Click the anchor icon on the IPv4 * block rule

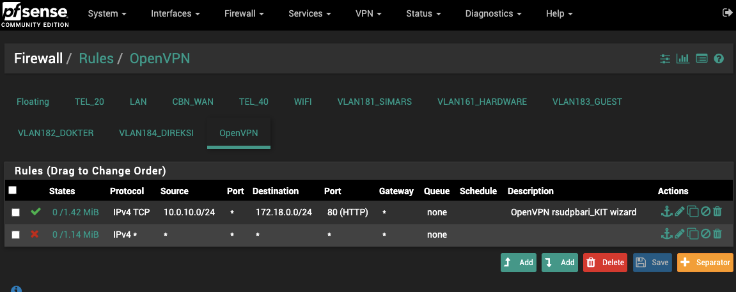click(666, 234)
